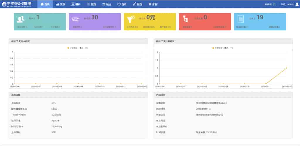Go to the 用户 users menu

click(x=76, y=4)
